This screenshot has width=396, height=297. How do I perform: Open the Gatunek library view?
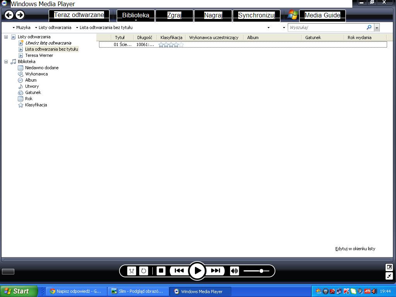click(33, 92)
